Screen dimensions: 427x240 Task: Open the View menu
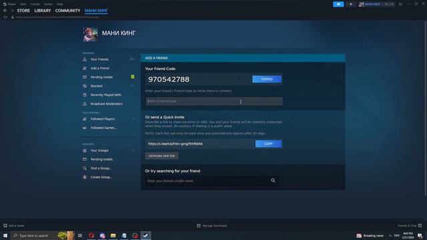point(23,4)
